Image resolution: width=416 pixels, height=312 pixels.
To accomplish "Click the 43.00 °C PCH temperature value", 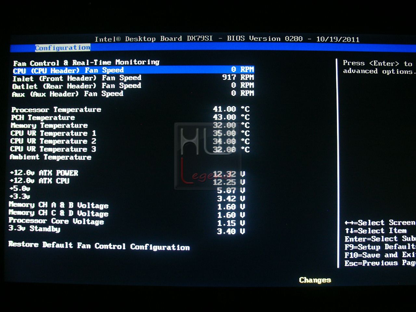I will coord(231,117).
